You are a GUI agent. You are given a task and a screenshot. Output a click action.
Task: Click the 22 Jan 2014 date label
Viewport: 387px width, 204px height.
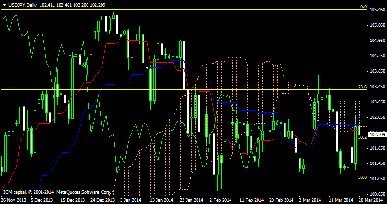[x=191, y=200]
